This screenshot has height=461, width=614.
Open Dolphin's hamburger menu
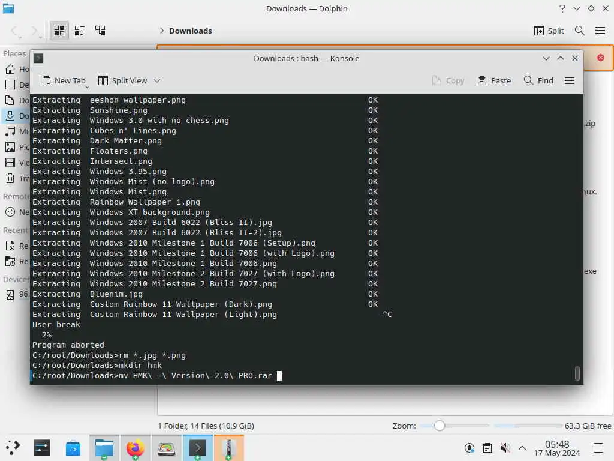click(x=600, y=31)
